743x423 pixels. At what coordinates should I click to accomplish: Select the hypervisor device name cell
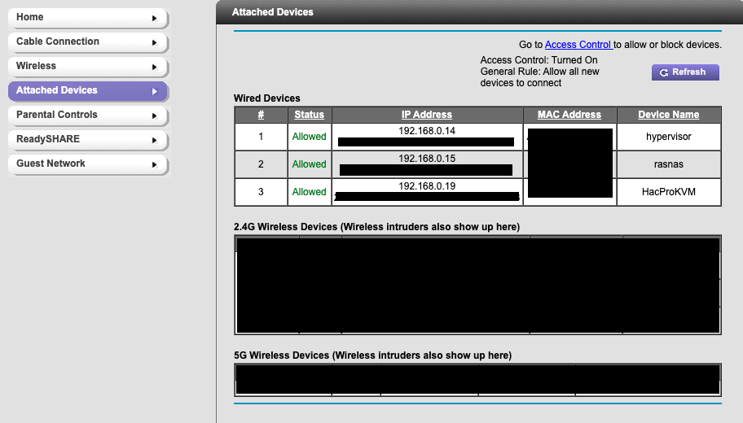point(668,137)
